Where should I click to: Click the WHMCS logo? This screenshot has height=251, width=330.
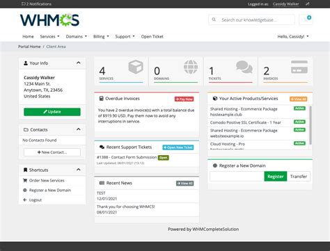[49, 20]
